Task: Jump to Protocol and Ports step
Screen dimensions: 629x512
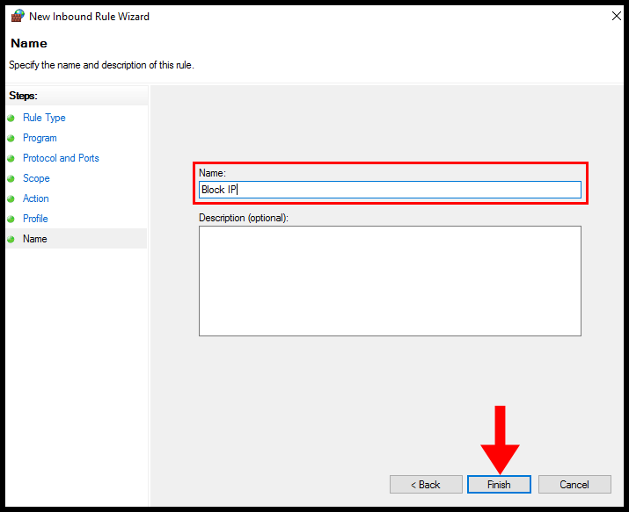Action: (x=61, y=158)
